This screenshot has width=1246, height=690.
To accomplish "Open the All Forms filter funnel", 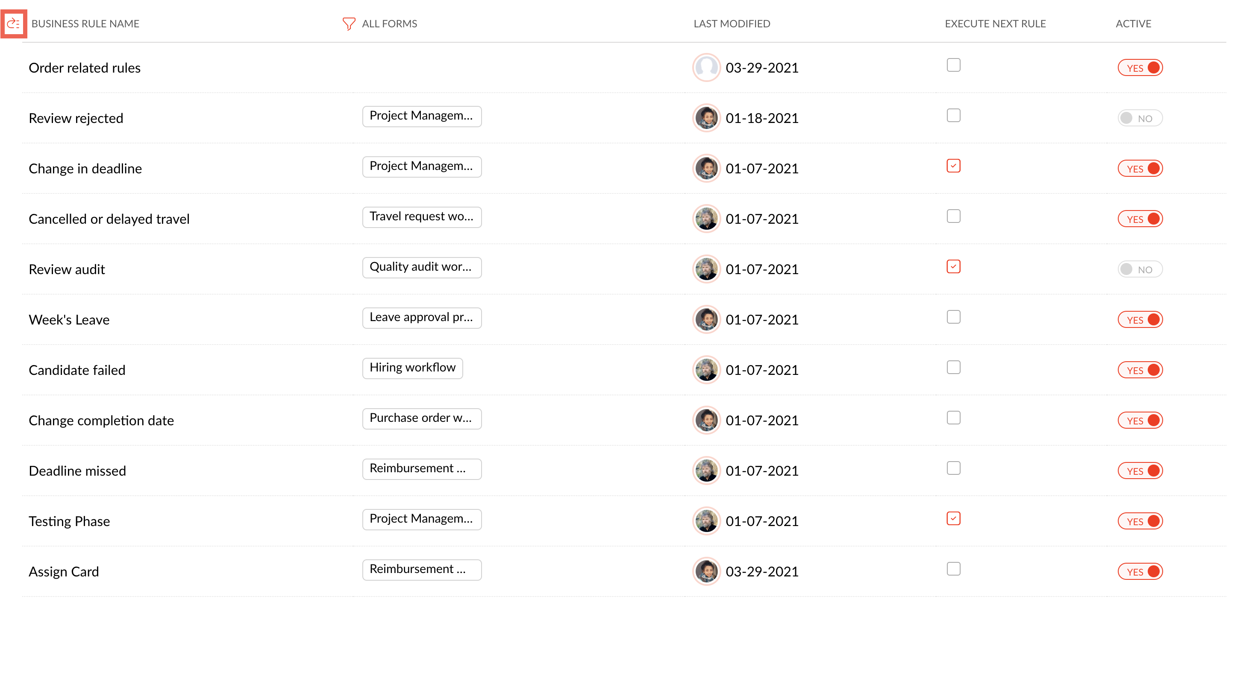I will click(x=348, y=23).
